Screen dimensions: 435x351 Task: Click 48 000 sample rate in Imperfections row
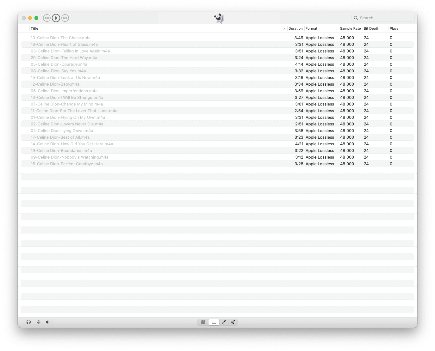point(347,91)
